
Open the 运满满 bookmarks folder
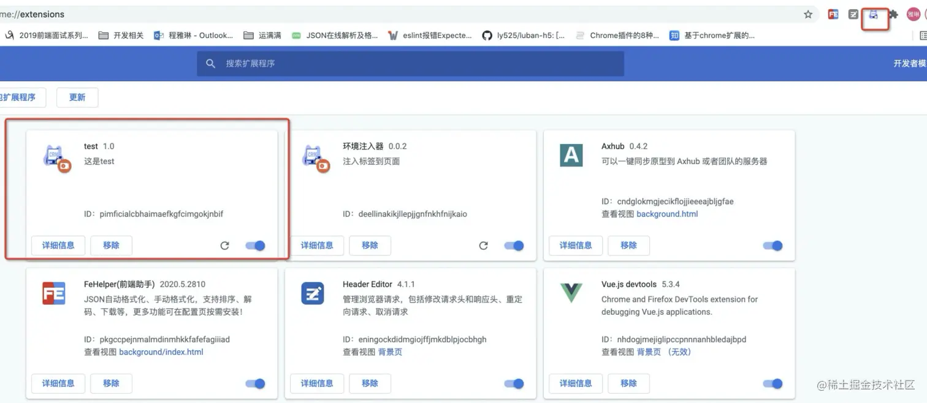(x=262, y=36)
